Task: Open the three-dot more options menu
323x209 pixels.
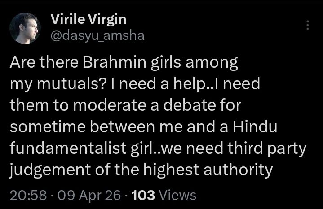Action: click(x=308, y=26)
